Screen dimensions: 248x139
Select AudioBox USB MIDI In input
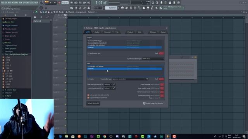pyautogui.click(x=125, y=66)
